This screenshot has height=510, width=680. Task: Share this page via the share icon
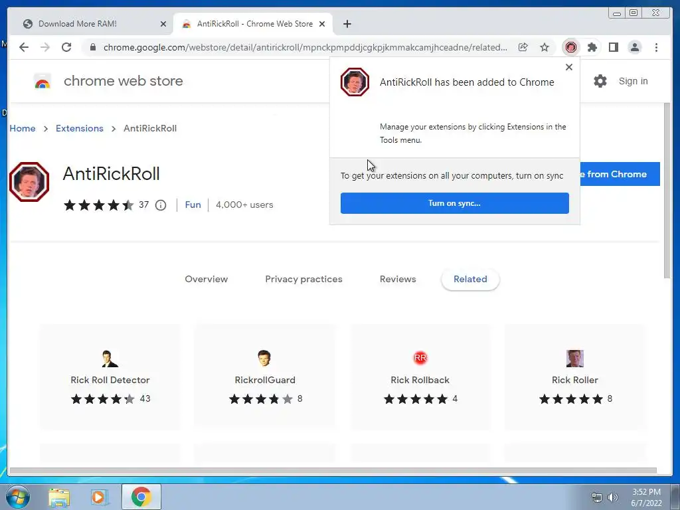523,47
